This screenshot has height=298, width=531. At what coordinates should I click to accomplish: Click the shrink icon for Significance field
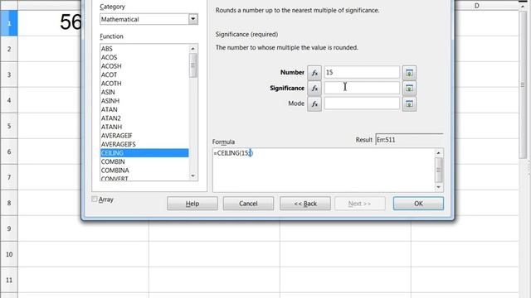pyautogui.click(x=409, y=89)
